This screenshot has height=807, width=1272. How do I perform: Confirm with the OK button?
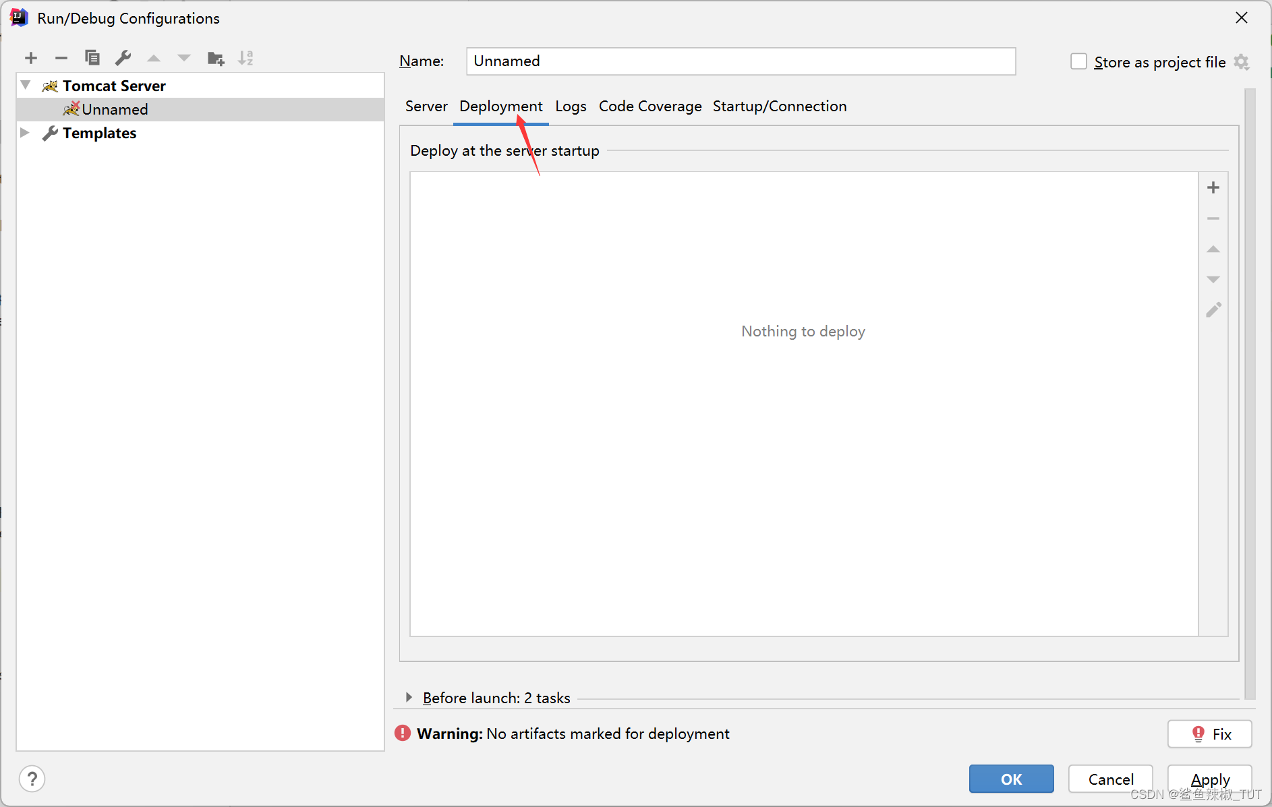pos(1012,779)
